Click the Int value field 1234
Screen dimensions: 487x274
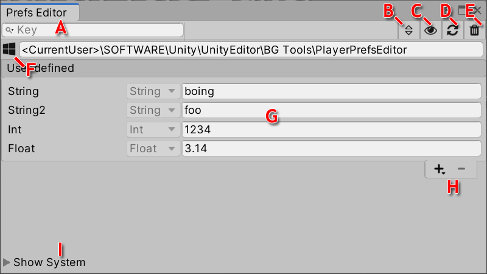tap(332, 130)
